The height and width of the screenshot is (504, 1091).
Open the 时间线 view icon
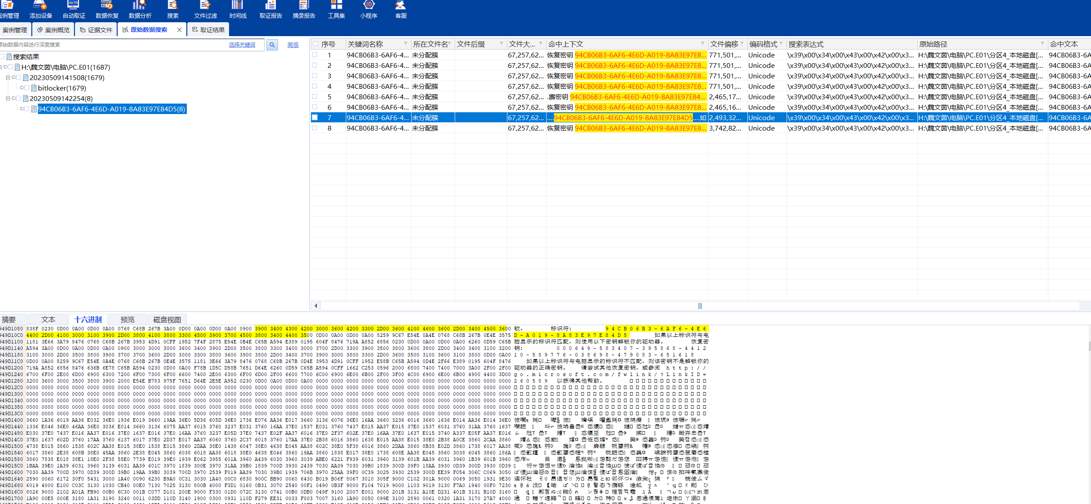click(x=238, y=9)
